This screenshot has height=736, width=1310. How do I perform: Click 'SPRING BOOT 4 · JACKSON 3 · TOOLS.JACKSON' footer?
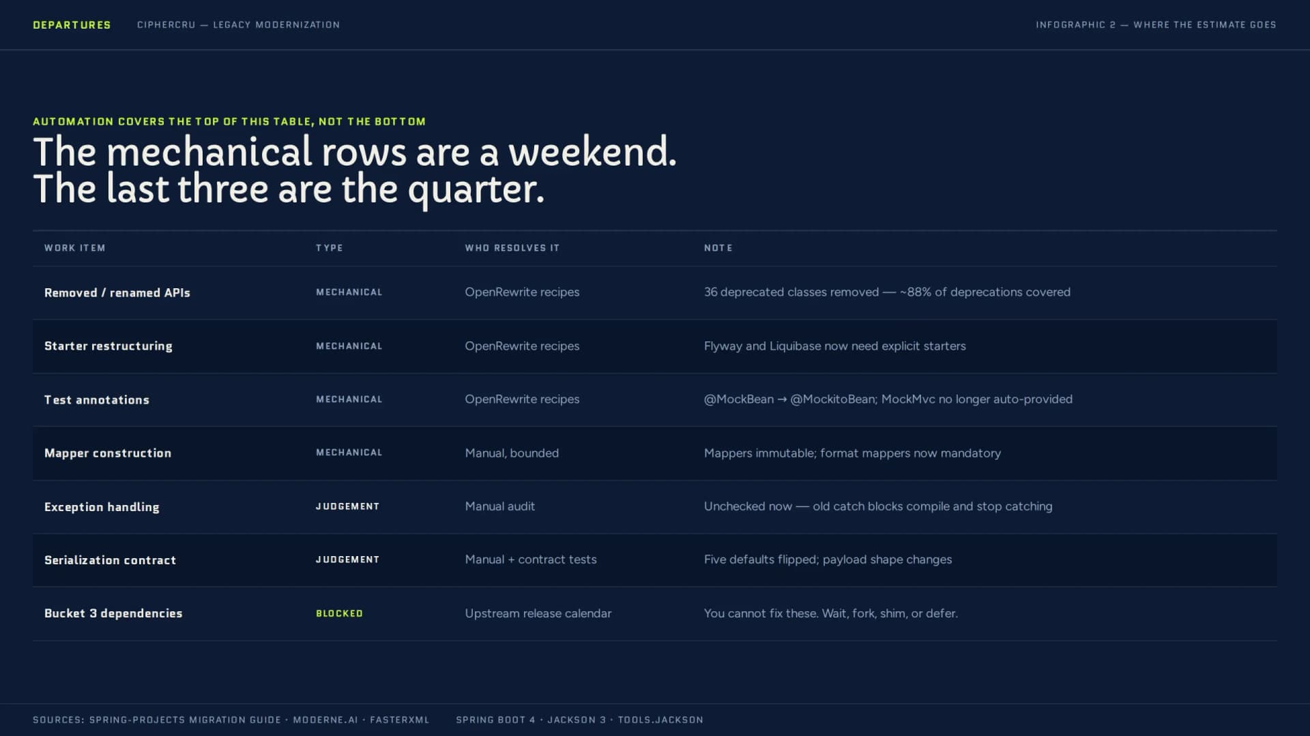pyautogui.click(x=579, y=720)
